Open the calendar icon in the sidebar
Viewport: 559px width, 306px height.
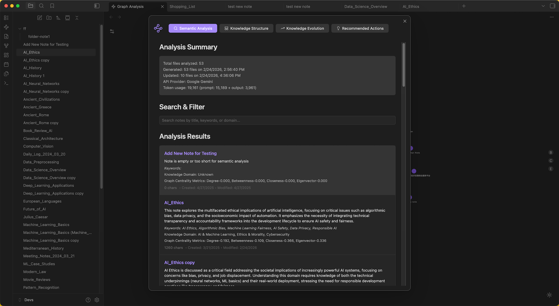[6, 64]
